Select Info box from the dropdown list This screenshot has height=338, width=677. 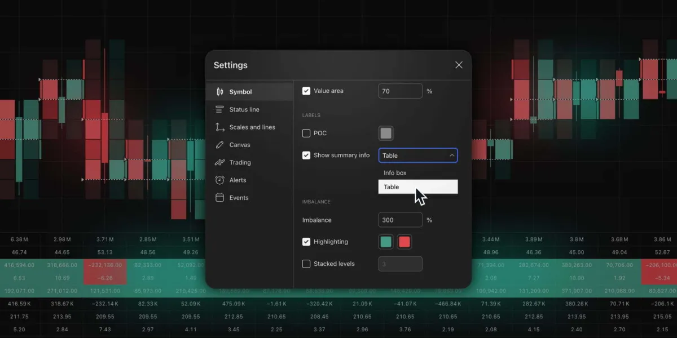395,173
